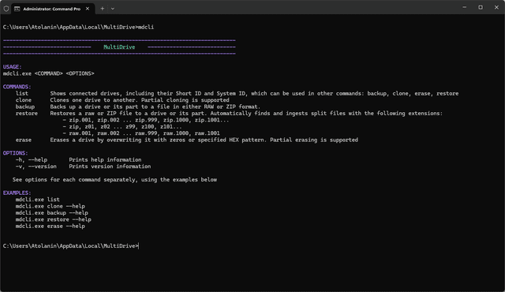Click the USAGE: heading

pos(13,66)
